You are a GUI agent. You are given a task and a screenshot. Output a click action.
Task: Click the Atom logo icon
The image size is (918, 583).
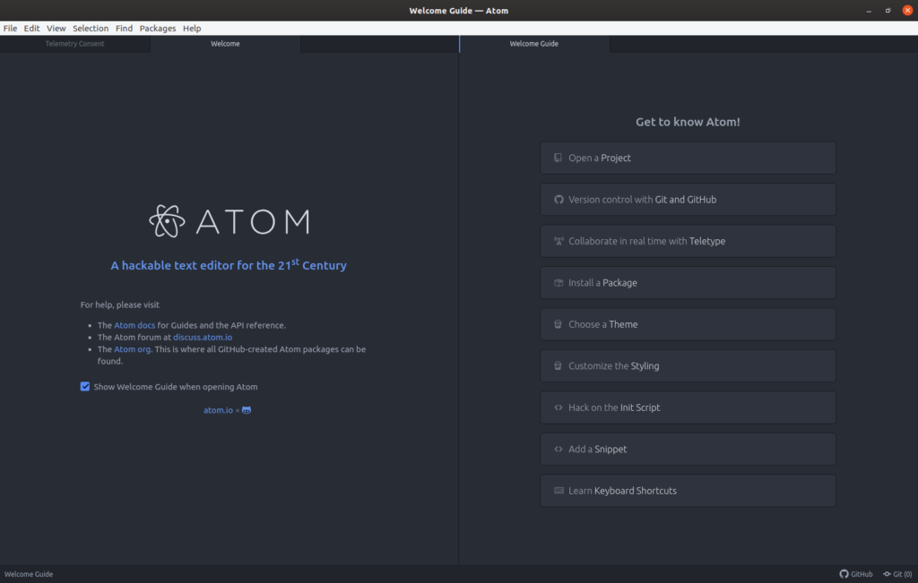tap(167, 221)
